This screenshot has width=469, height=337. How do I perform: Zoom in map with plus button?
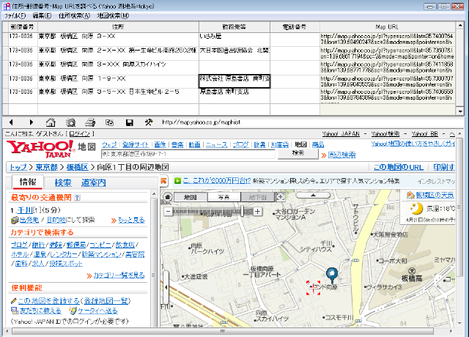257,212
